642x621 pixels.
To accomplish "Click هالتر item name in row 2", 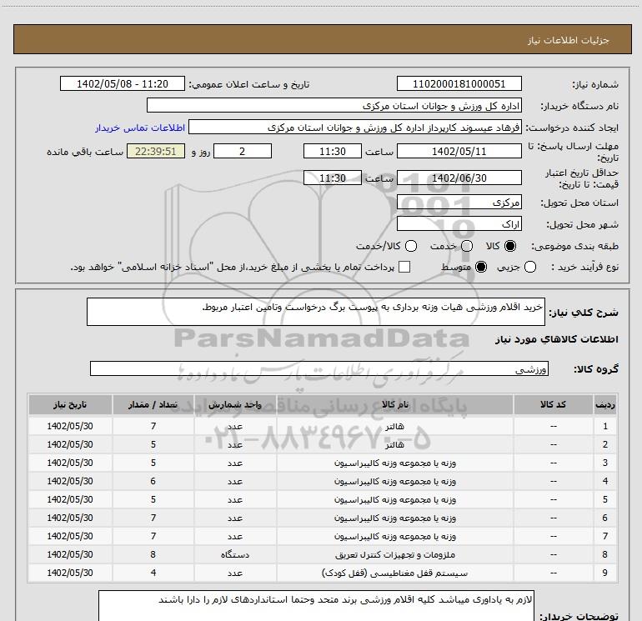I will point(394,444).
